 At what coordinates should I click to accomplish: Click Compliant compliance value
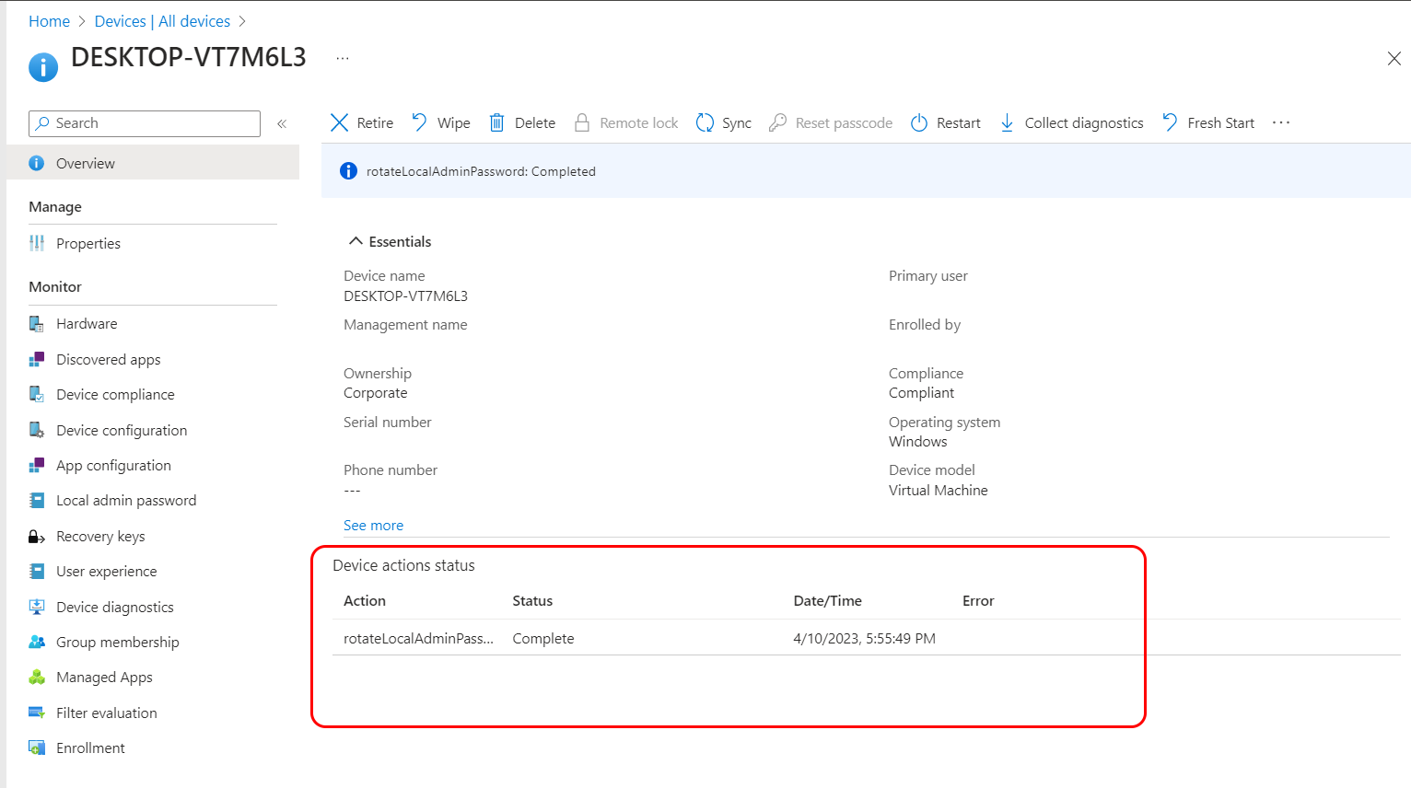921,392
